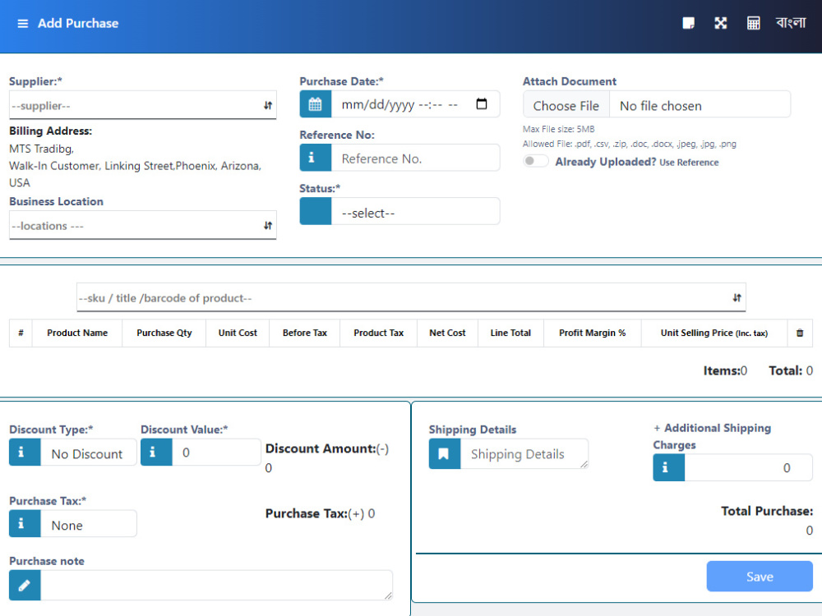
Task: Click the Discount Value input field
Action: click(x=216, y=452)
